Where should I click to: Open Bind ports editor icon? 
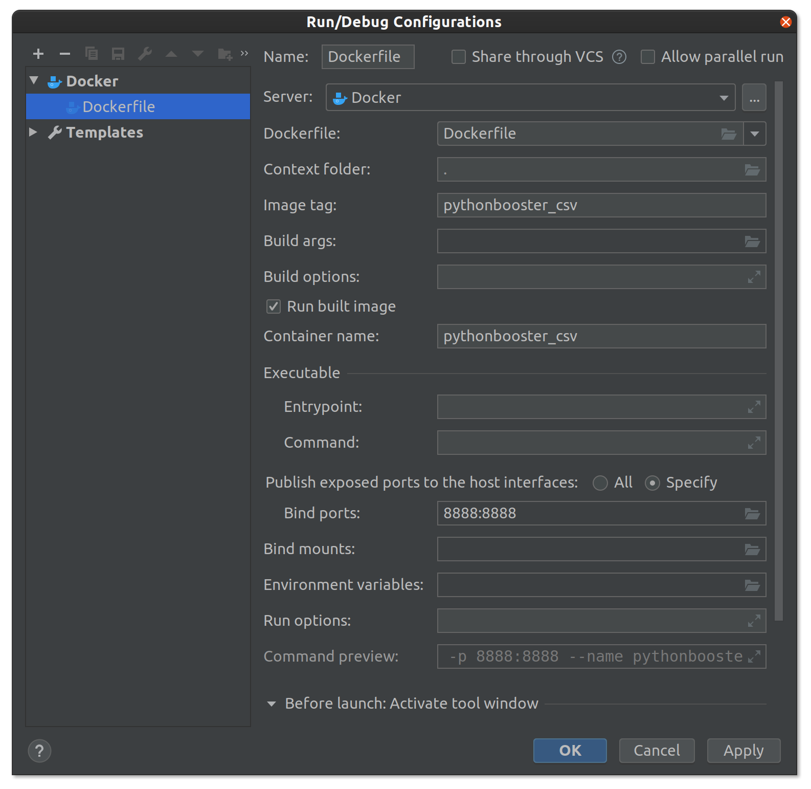click(752, 514)
